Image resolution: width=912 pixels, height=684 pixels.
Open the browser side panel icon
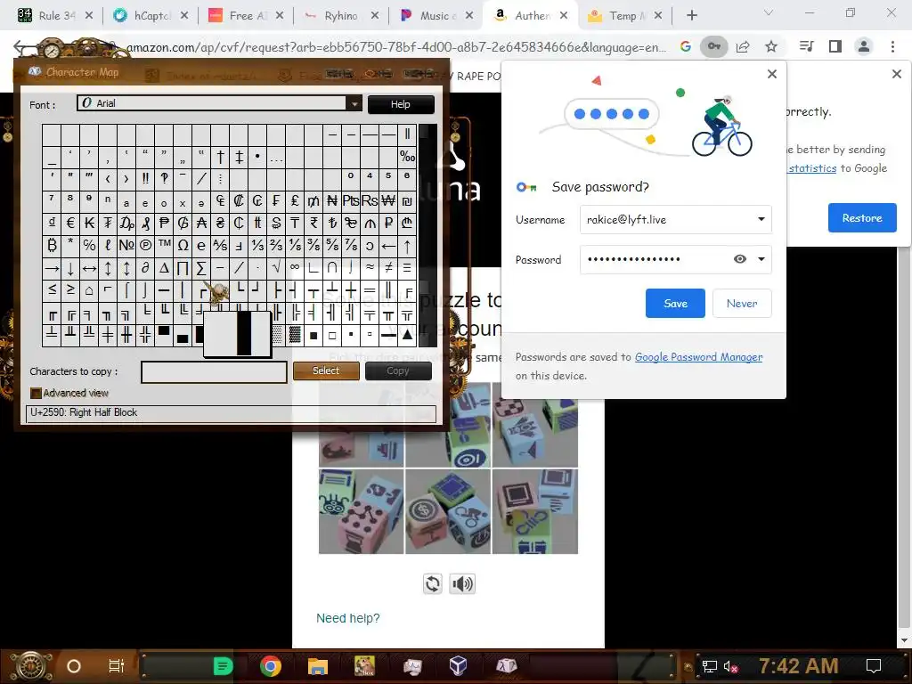pos(835,46)
